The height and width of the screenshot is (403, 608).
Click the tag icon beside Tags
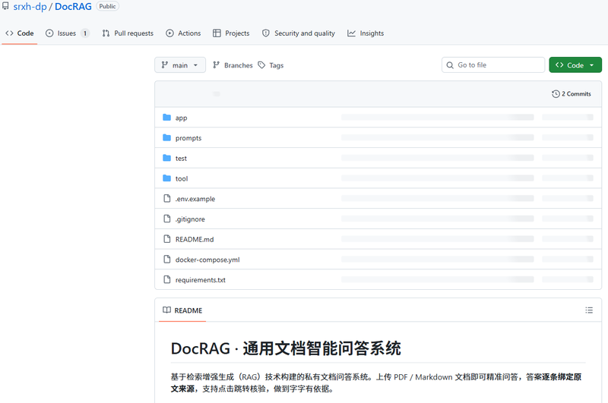click(261, 65)
